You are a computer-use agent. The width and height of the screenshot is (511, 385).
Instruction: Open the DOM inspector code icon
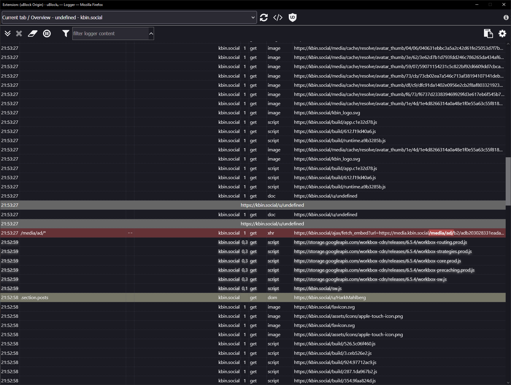coord(278,17)
